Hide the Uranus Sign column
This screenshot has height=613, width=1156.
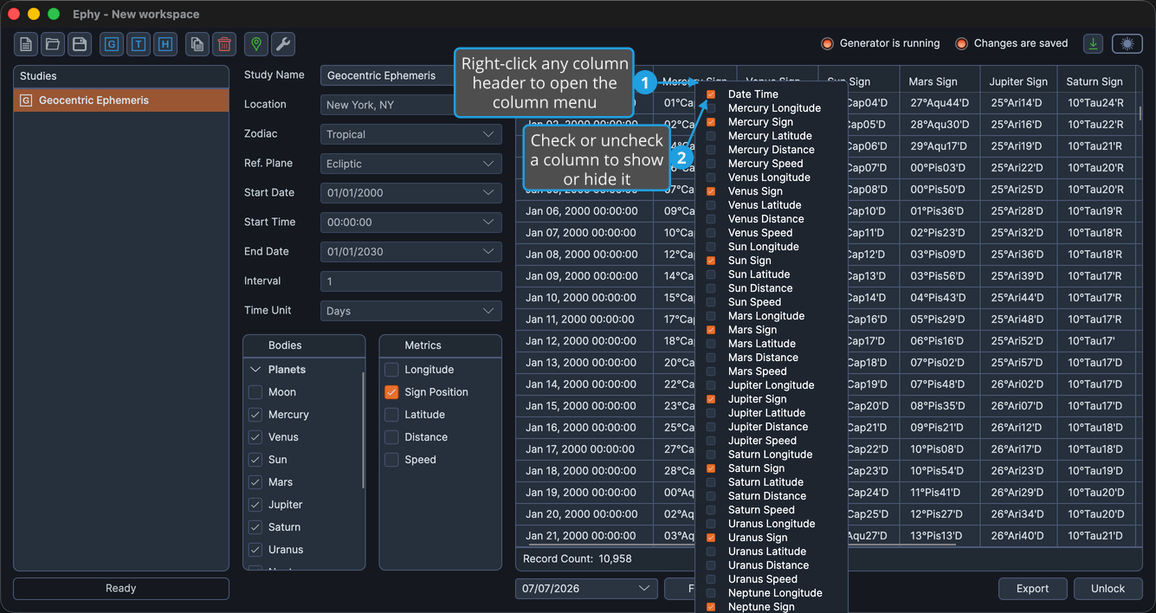point(711,538)
